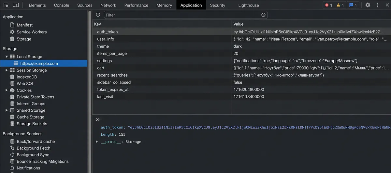The width and height of the screenshot is (391, 173).
Task: Select the last_visit row key
Action: click(105, 97)
